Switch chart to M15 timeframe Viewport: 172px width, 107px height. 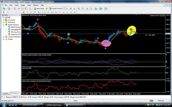tap(52, 12)
